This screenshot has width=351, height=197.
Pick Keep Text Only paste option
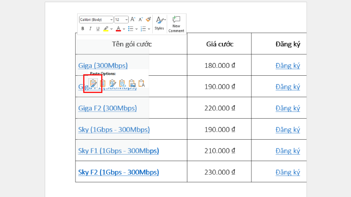141,83
